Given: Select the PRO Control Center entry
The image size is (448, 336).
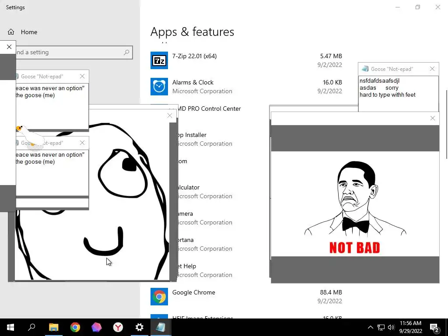Looking at the screenshot, I should click(x=209, y=108).
